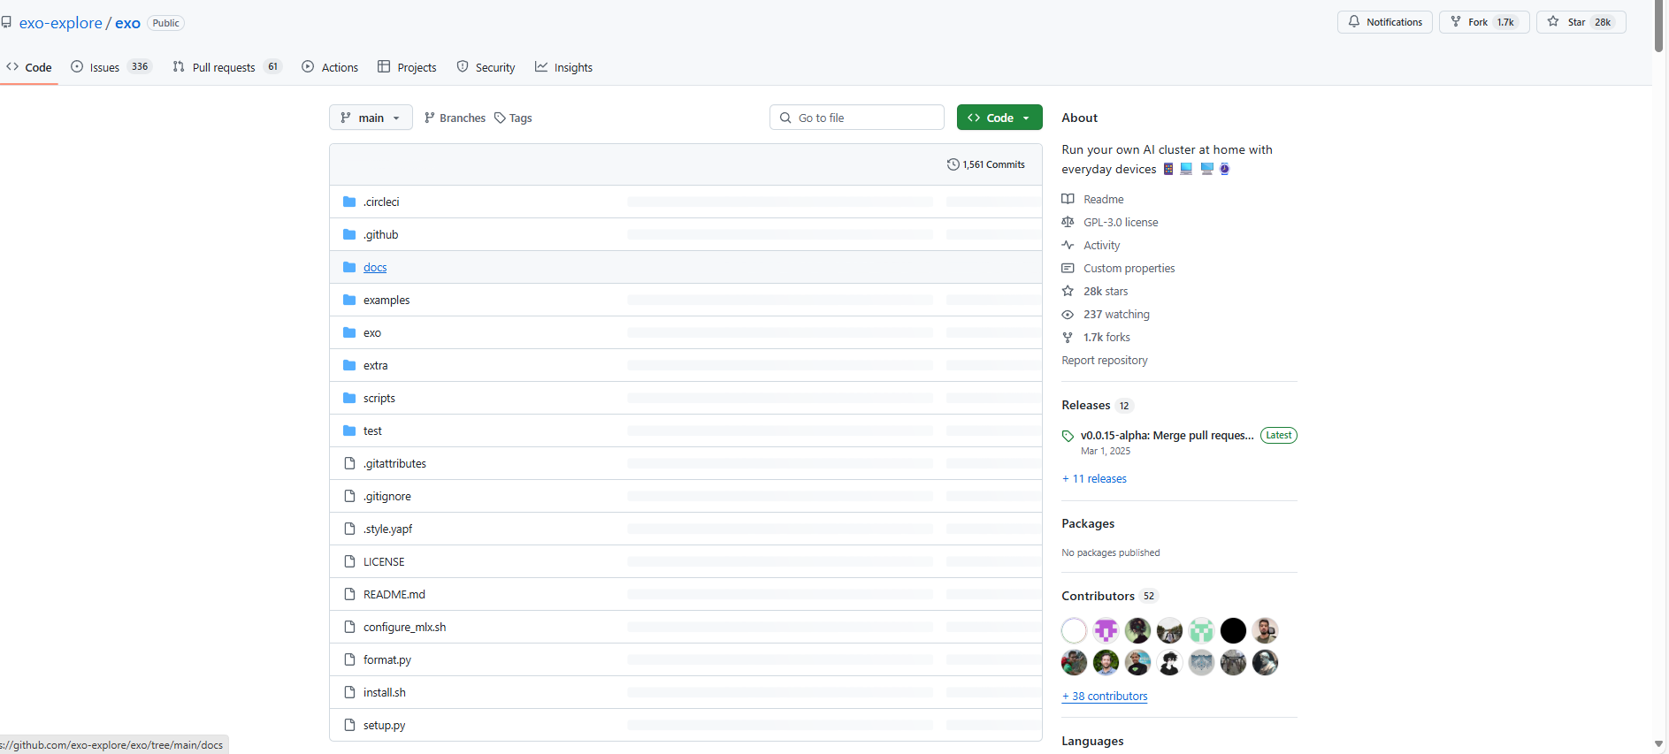Click folder icon next to scripts
This screenshot has height=754, width=1669.
coord(349,398)
